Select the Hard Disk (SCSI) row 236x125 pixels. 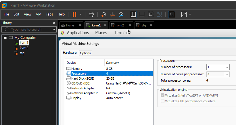point(110,78)
